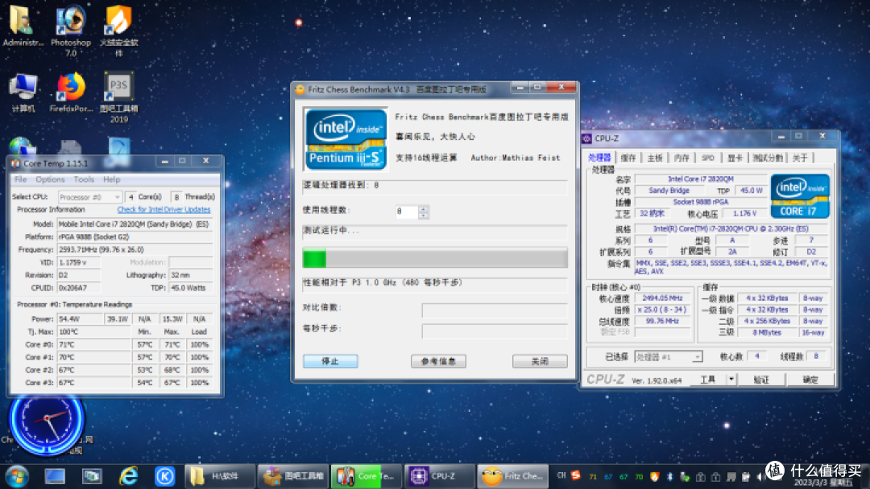
Task: Click the 停止 button in Fritz Chess Benchmark
Action: pos(330,361)
